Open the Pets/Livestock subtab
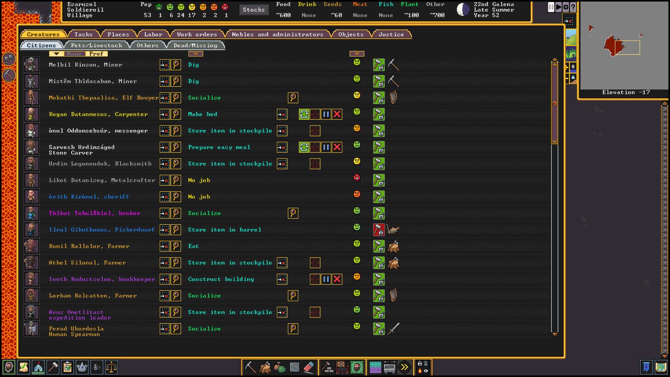Viewport: 670px width, 377px height. click(x=97, y=45)
